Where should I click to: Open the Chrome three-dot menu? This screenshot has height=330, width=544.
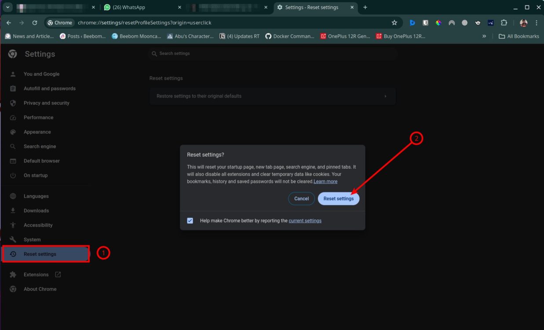pos(536,22)
